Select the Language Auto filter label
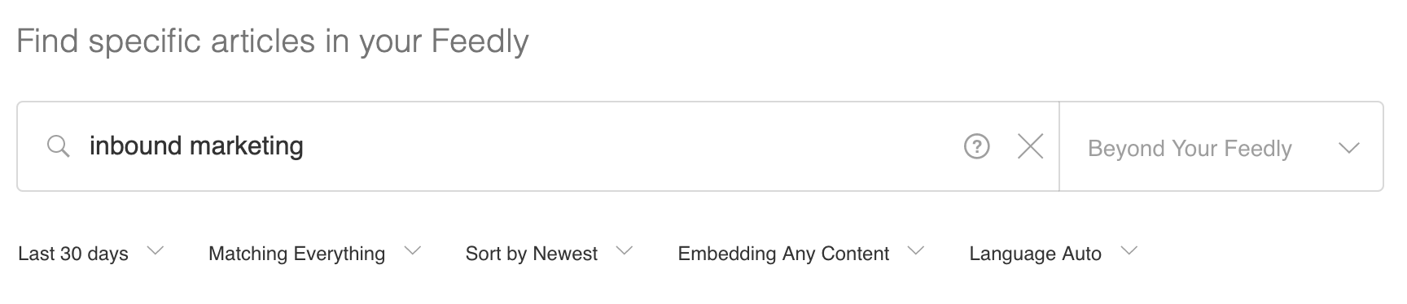This screenshot has height=304, width=1407. pyautogui.click(x=1035, y=254)
